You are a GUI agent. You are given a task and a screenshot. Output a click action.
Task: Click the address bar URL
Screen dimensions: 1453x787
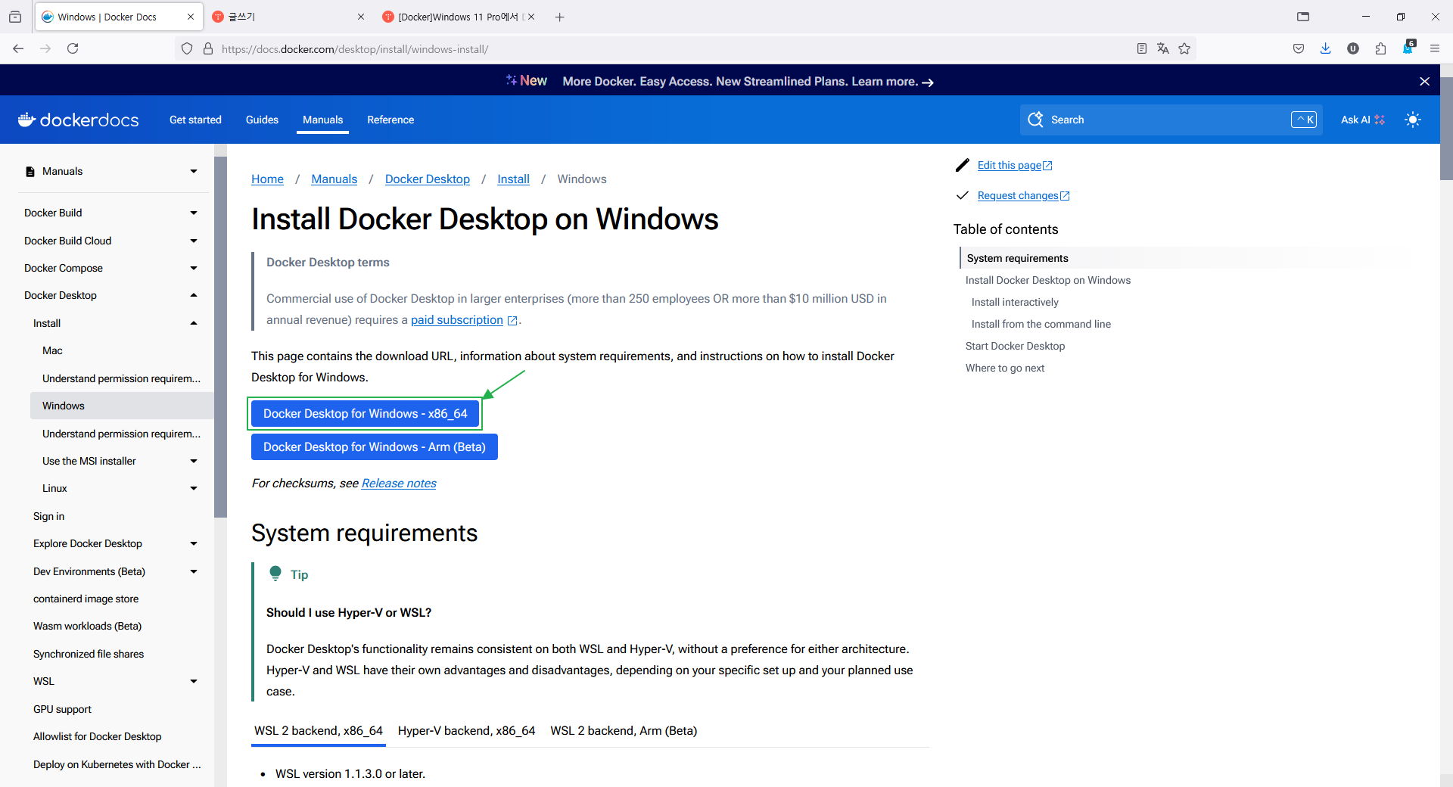pyautogui.click(x=355, y=49)
